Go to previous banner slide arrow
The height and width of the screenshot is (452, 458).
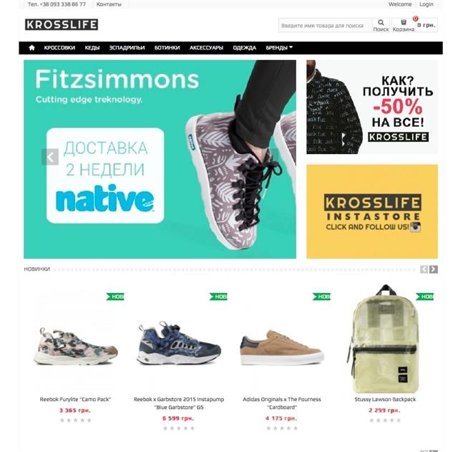[50, 157]
